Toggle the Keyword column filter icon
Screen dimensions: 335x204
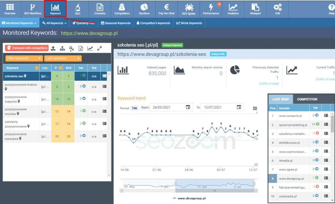click(36, 68)
